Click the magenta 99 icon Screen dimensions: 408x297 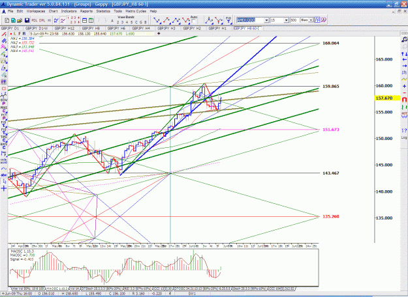tap(323, 20)
